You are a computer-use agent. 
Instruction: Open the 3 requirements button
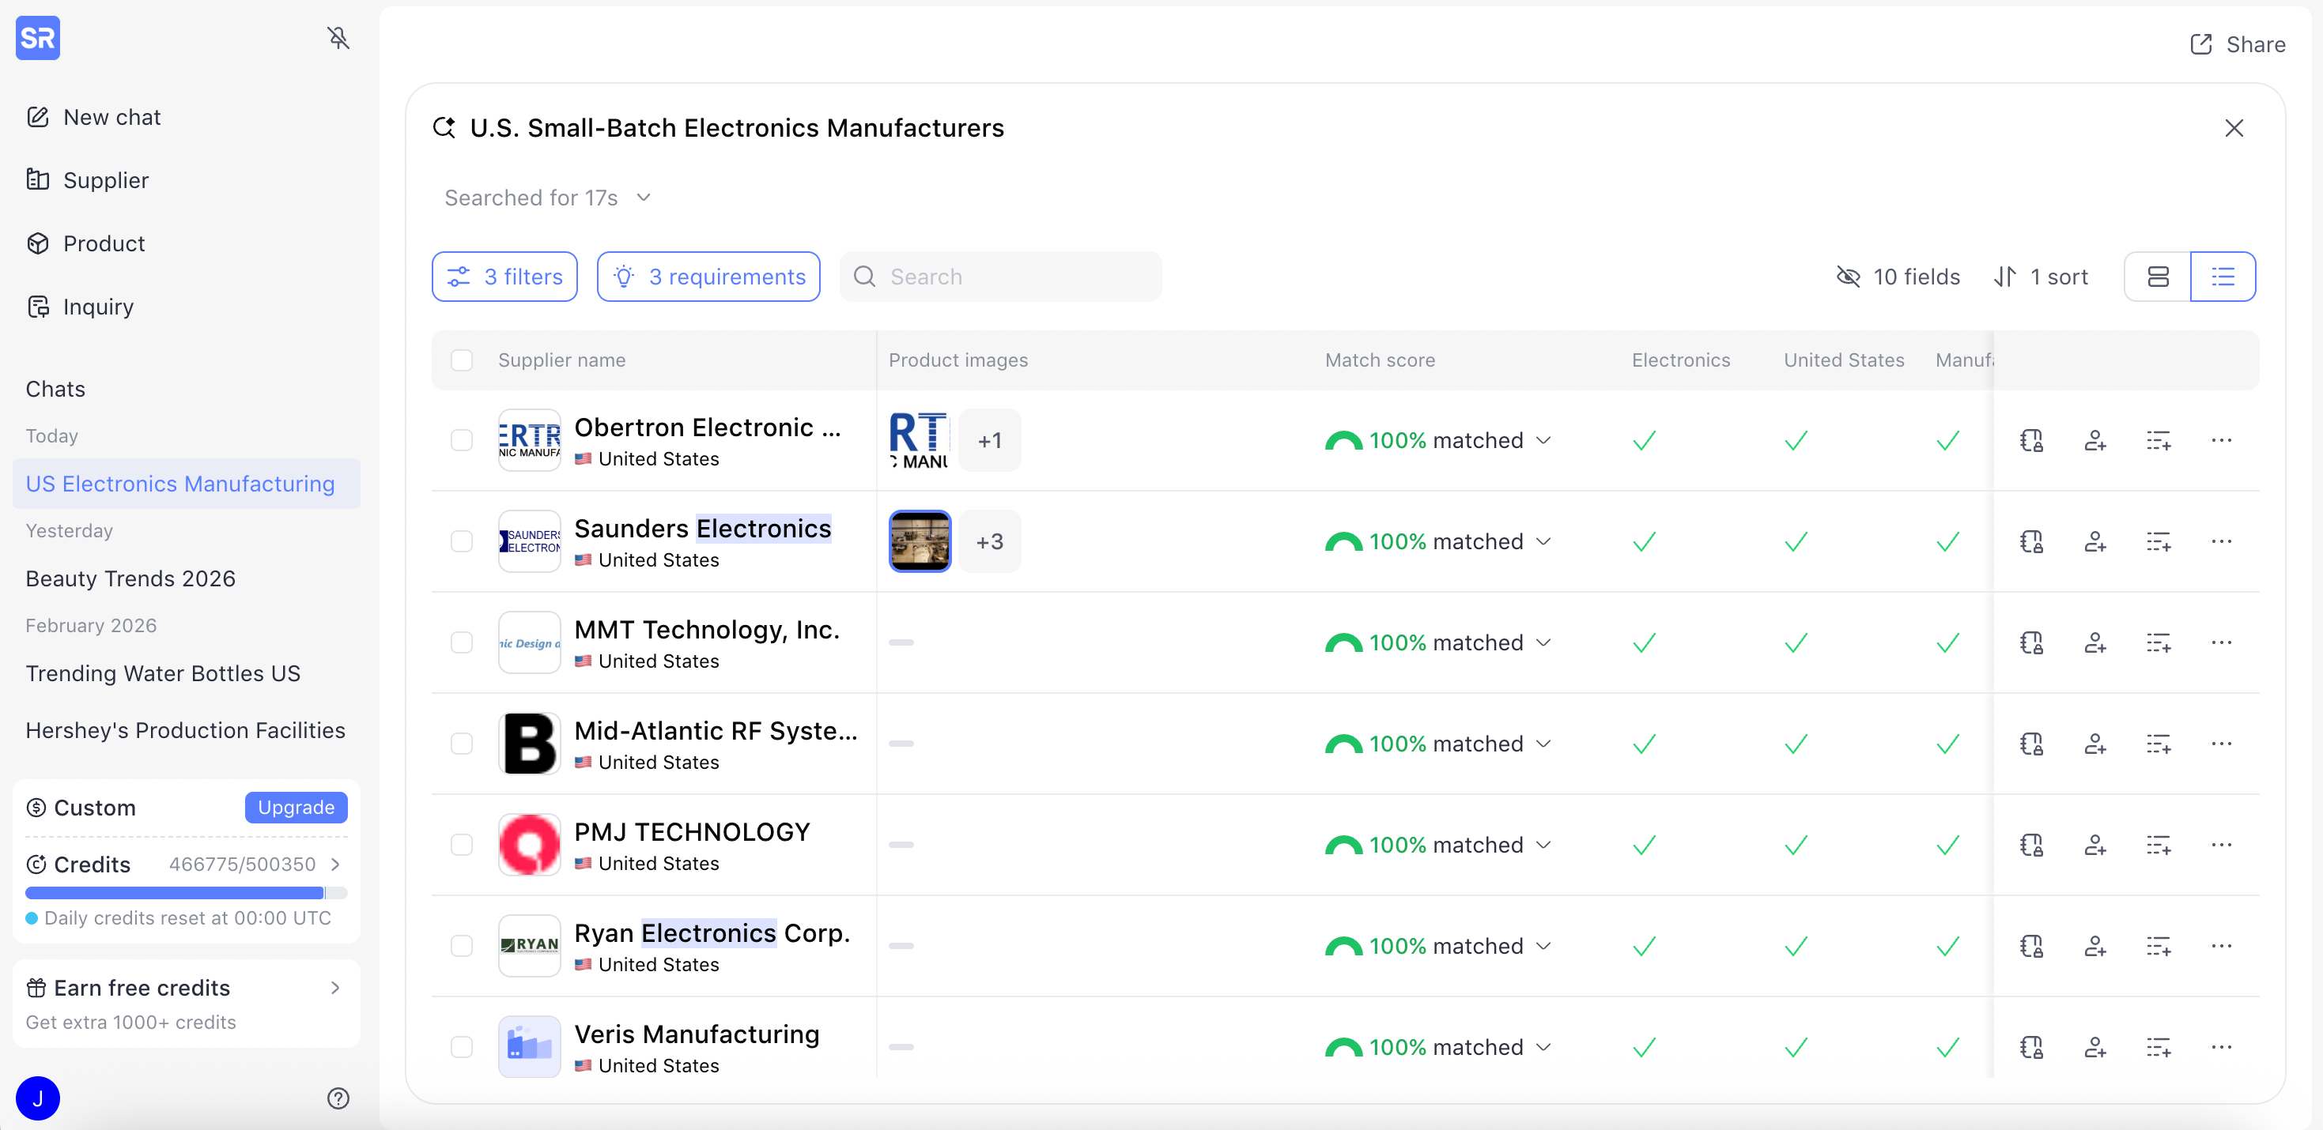(x=708, y=277)
